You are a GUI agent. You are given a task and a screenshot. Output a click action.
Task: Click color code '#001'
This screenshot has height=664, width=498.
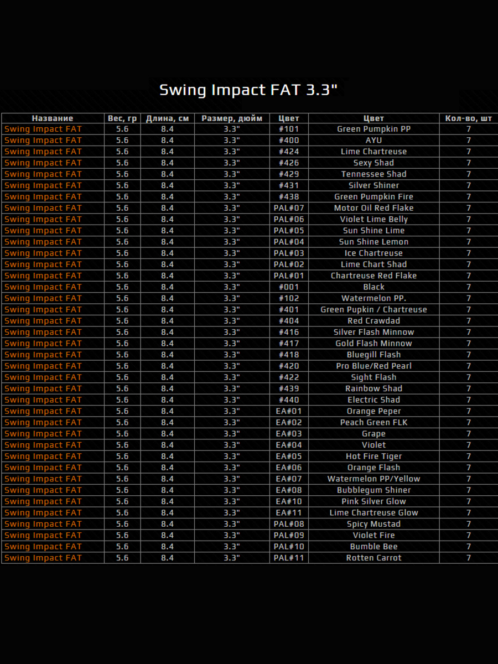(x=289, y=287)
